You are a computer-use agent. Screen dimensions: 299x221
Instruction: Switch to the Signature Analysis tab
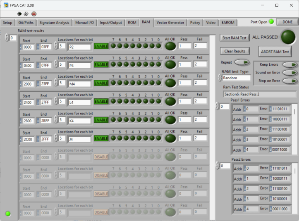pyautogui.click(x=54, y=23)
